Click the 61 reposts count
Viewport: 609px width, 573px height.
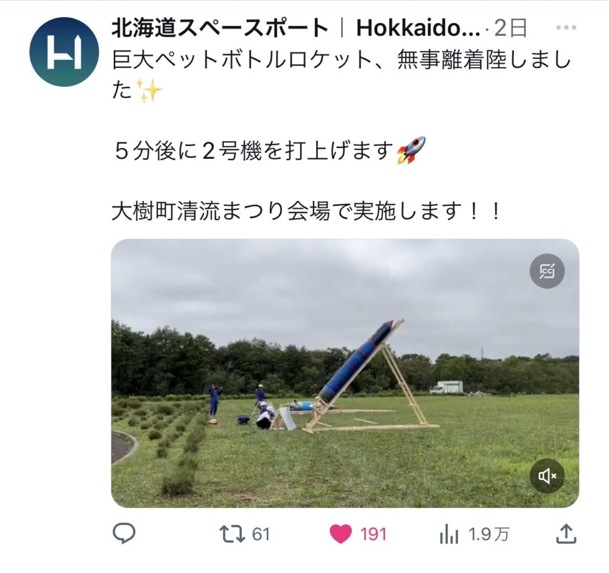point(261,534)
